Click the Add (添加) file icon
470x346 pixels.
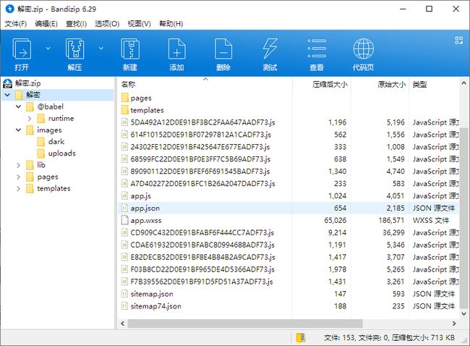click(x=177, y=54)
